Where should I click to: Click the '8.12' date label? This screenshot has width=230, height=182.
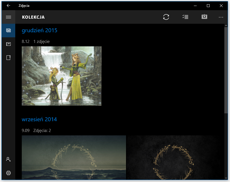pyautogui.click(x=25, y=42)
